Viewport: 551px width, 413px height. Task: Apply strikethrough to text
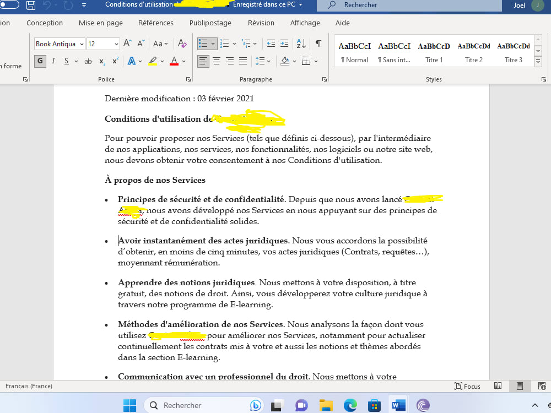coord(88,62)
